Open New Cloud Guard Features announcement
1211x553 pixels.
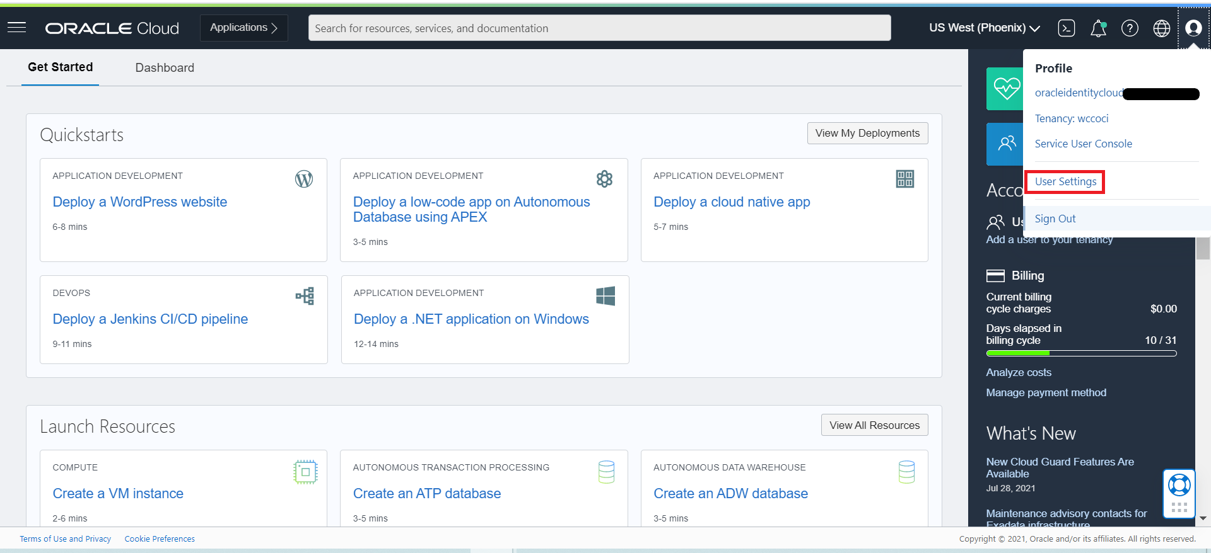click(x=1060, y=468)
